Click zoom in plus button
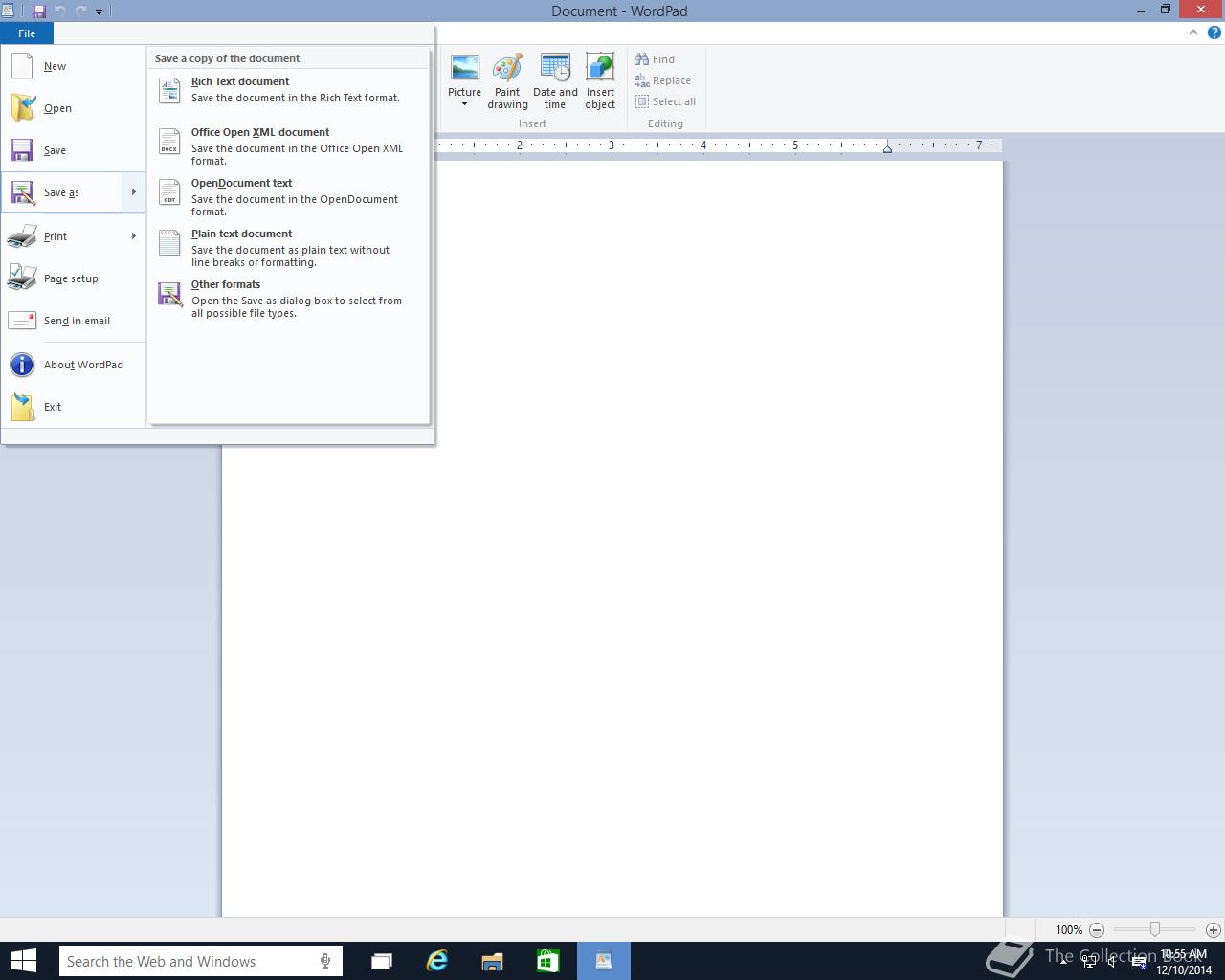 point(1213,929)
